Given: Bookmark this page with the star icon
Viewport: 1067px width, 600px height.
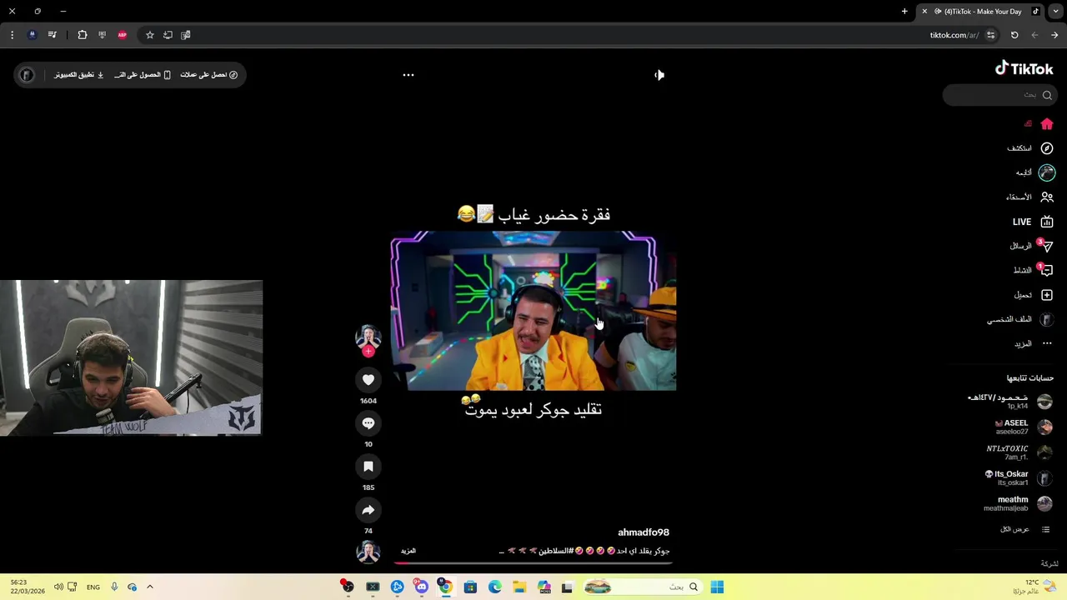Looking at the screenshot, I should [150, 35].
